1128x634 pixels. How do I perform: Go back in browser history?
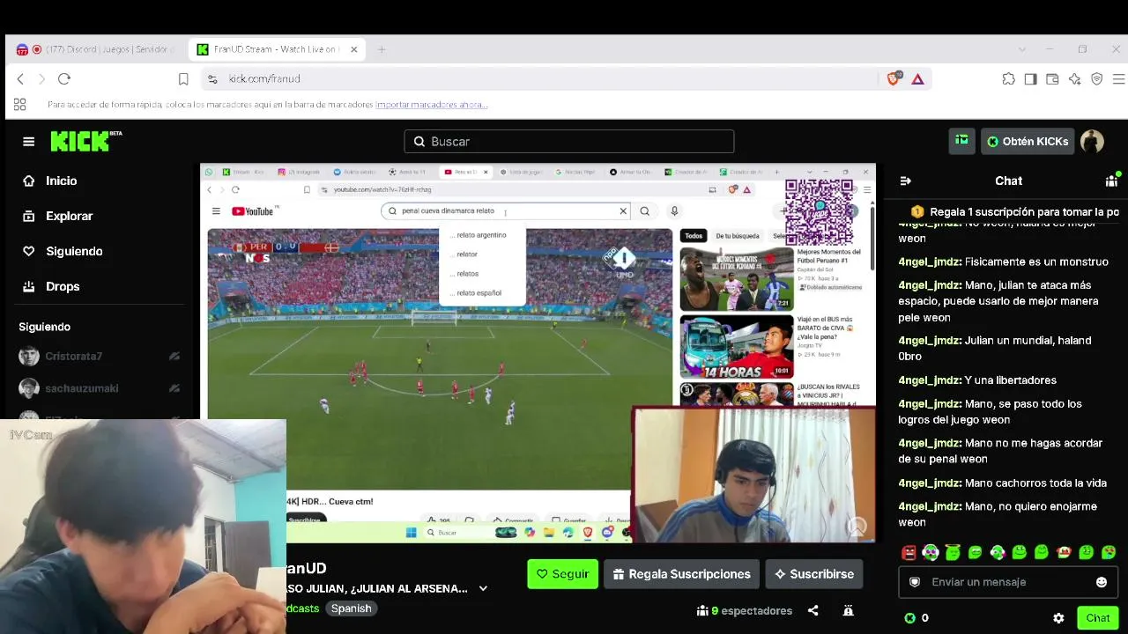pyautogui.click(x=20, y=79)
